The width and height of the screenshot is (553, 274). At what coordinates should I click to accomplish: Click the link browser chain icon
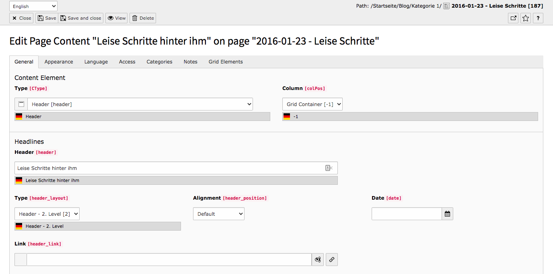(332, 260)
